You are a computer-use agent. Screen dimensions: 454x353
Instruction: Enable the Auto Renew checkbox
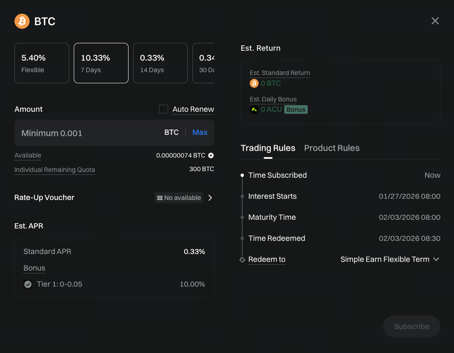tap(164, 109)
